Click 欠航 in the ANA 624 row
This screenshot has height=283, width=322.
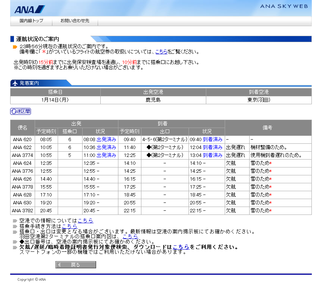(231, 163)
